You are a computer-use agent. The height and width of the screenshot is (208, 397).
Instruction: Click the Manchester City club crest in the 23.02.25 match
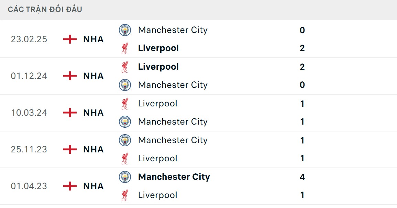point(124,30)
